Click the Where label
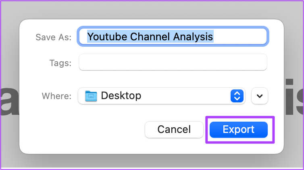The image size is (304, 170). click(x=56, y=96)
